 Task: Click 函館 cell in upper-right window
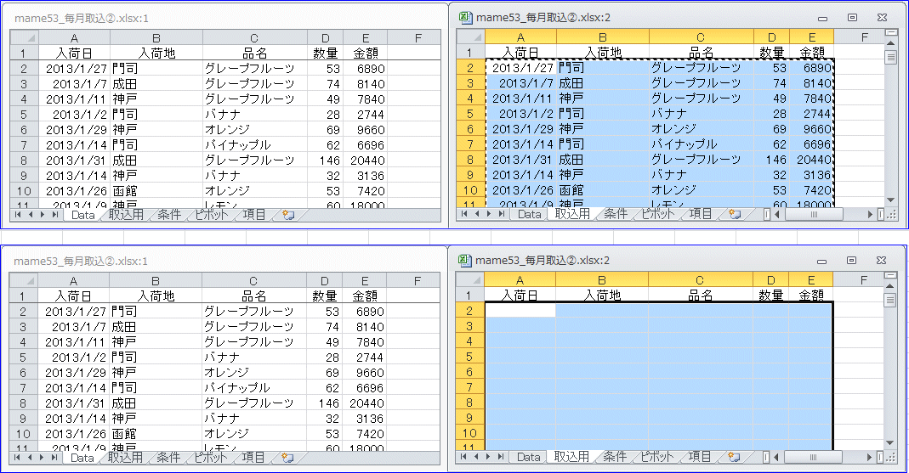click(603, 190)
